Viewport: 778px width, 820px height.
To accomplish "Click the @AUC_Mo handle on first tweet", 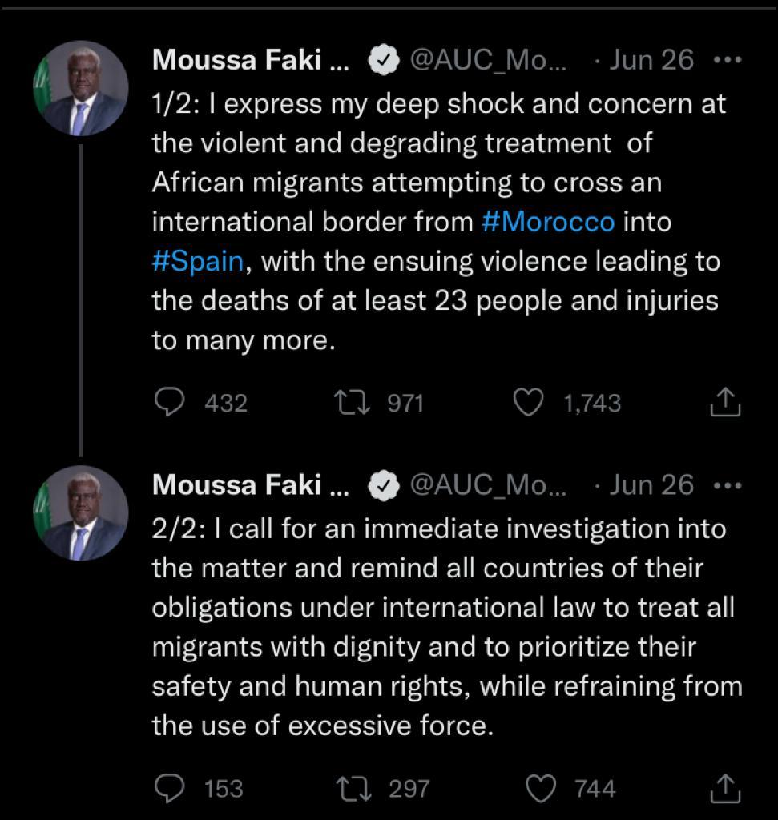I will pos(487,61).
